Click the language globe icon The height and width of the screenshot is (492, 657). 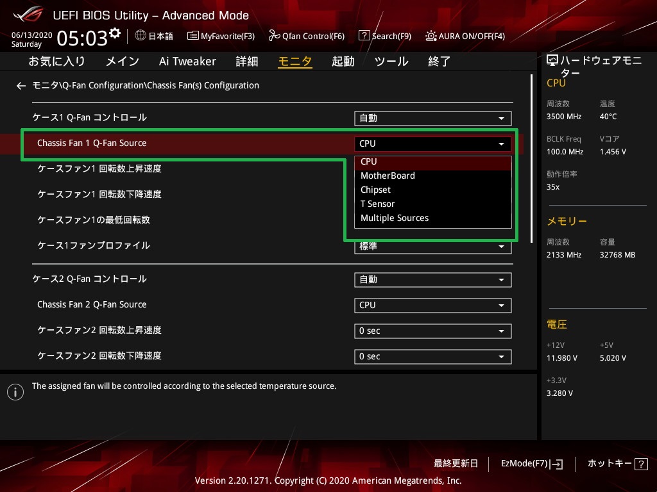coord(141,36)
